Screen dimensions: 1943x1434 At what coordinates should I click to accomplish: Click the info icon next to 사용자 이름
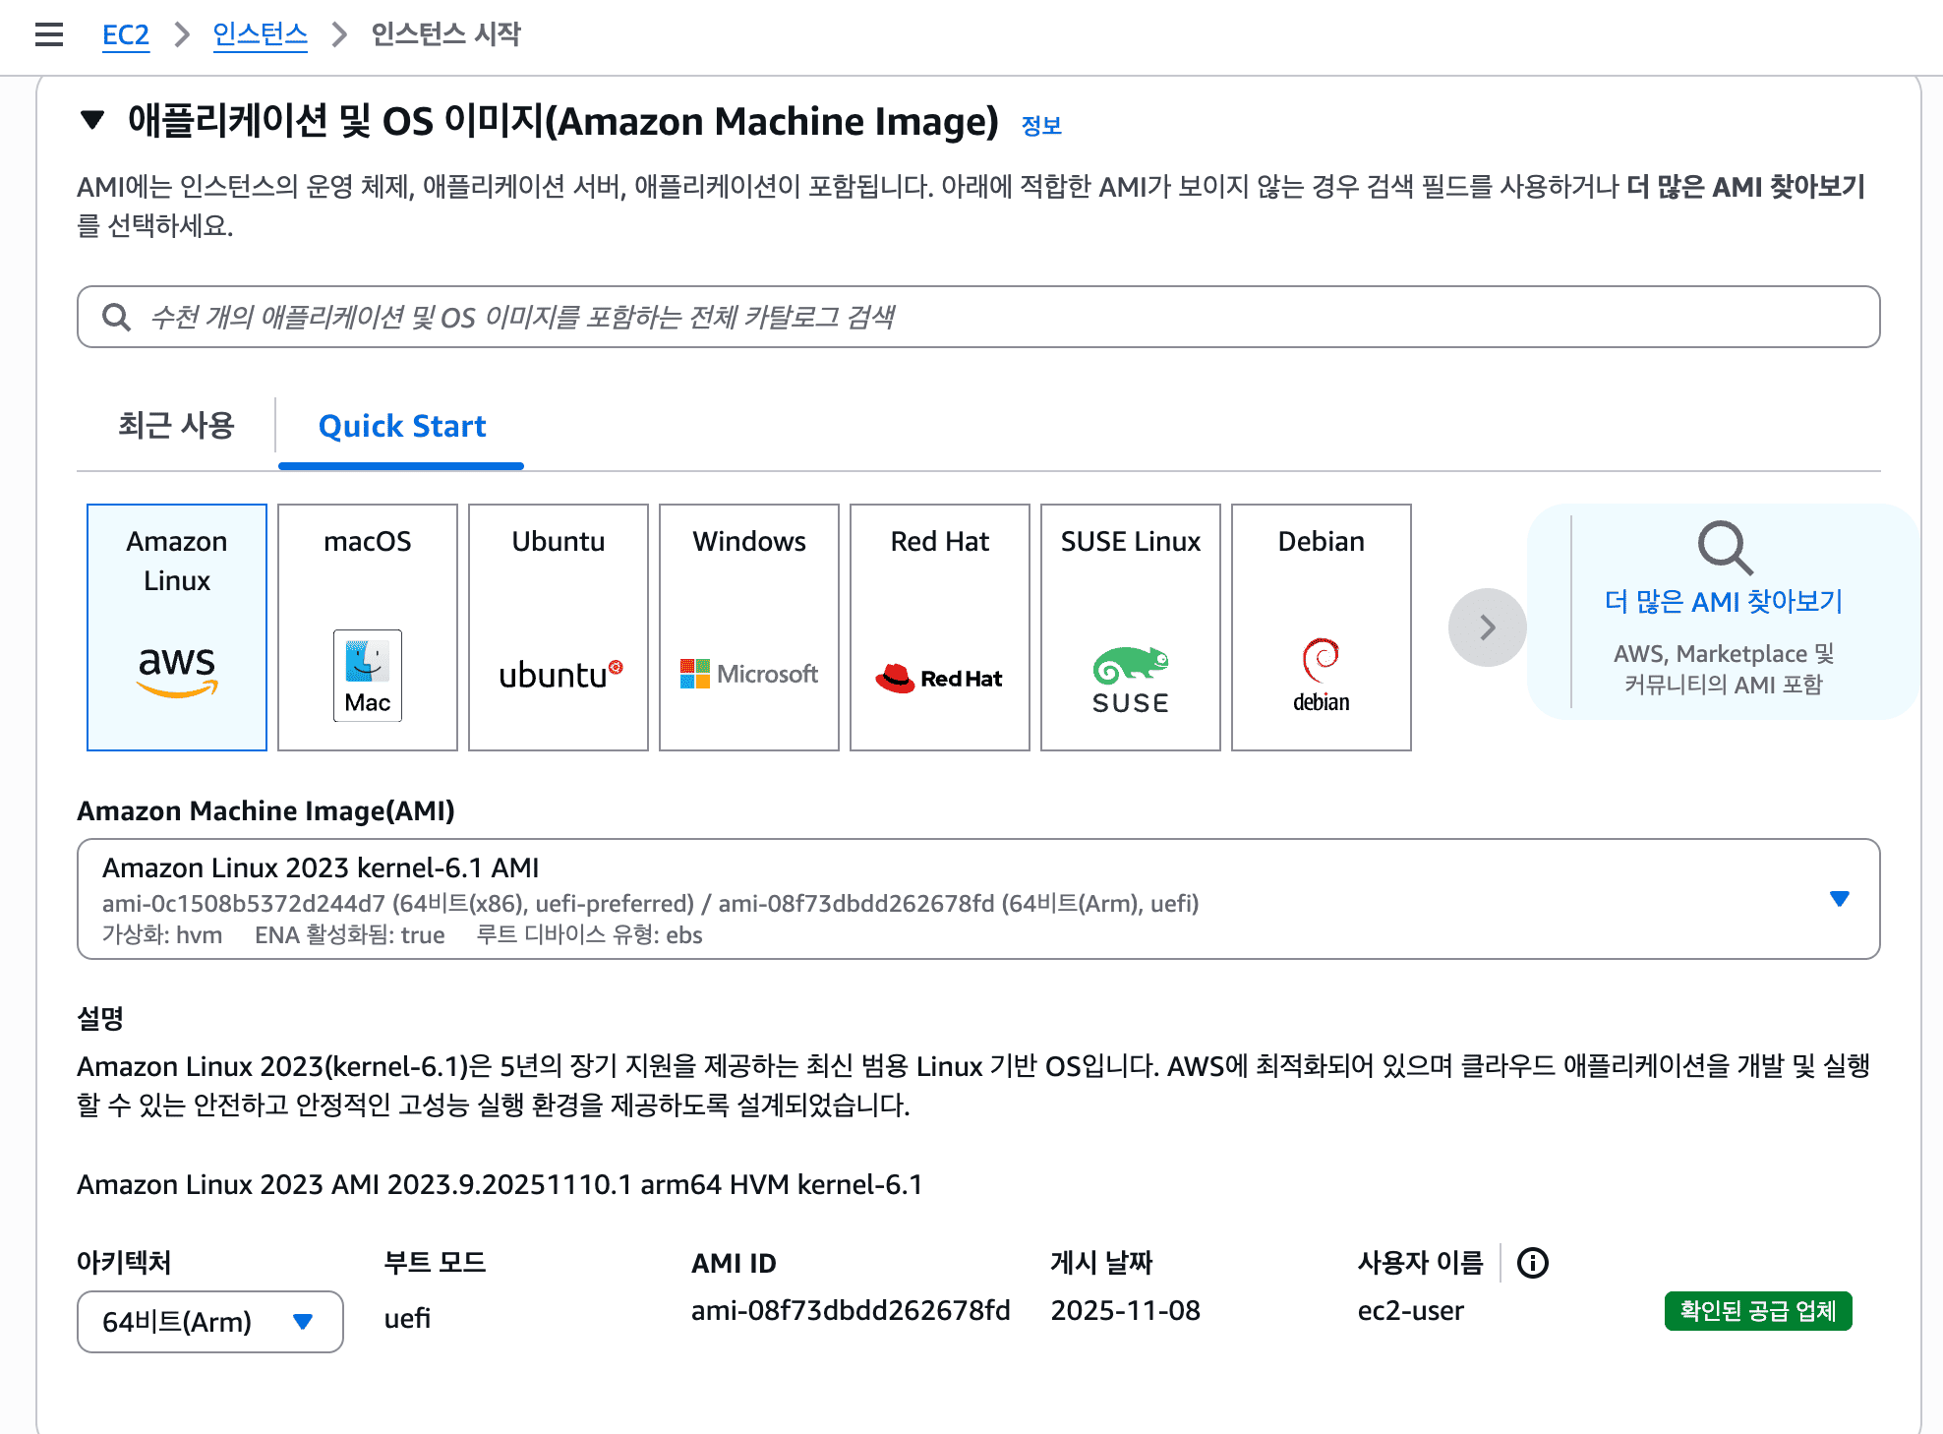tap(1532, 1263)
